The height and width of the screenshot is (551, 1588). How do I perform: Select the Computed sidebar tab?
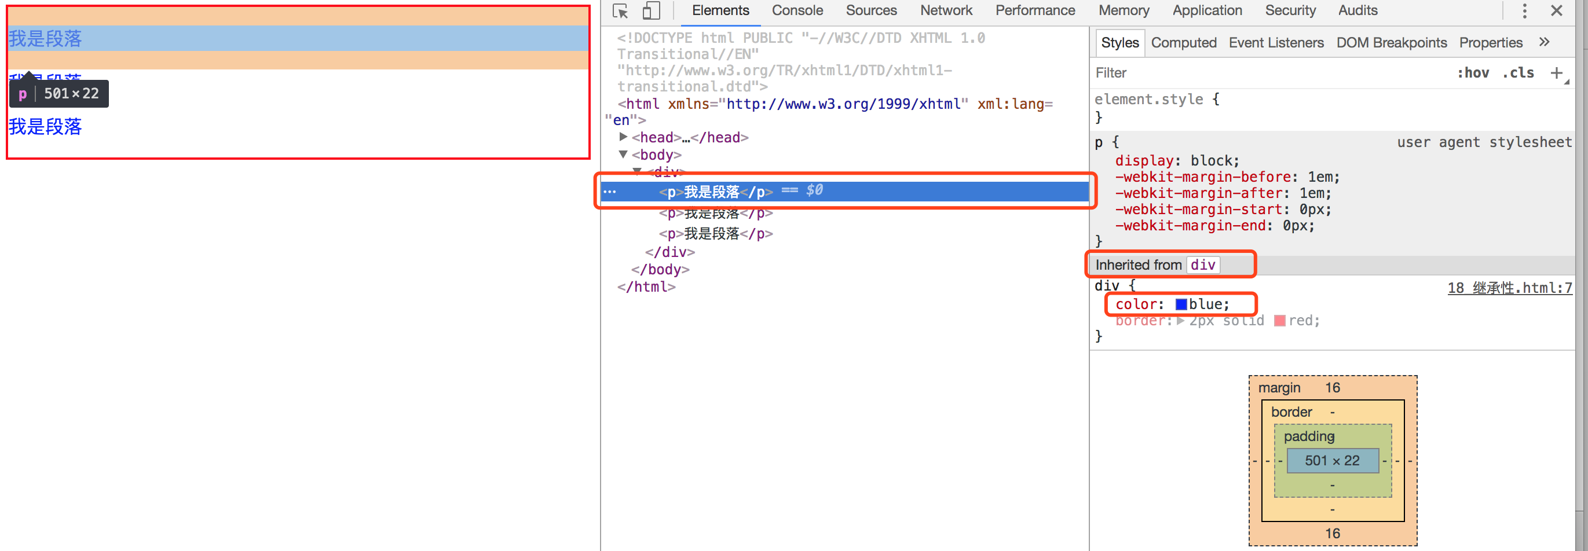click(1184, 42)
